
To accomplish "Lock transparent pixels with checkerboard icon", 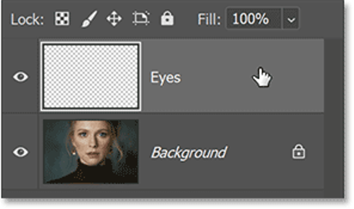I will [x=62, y=19].
